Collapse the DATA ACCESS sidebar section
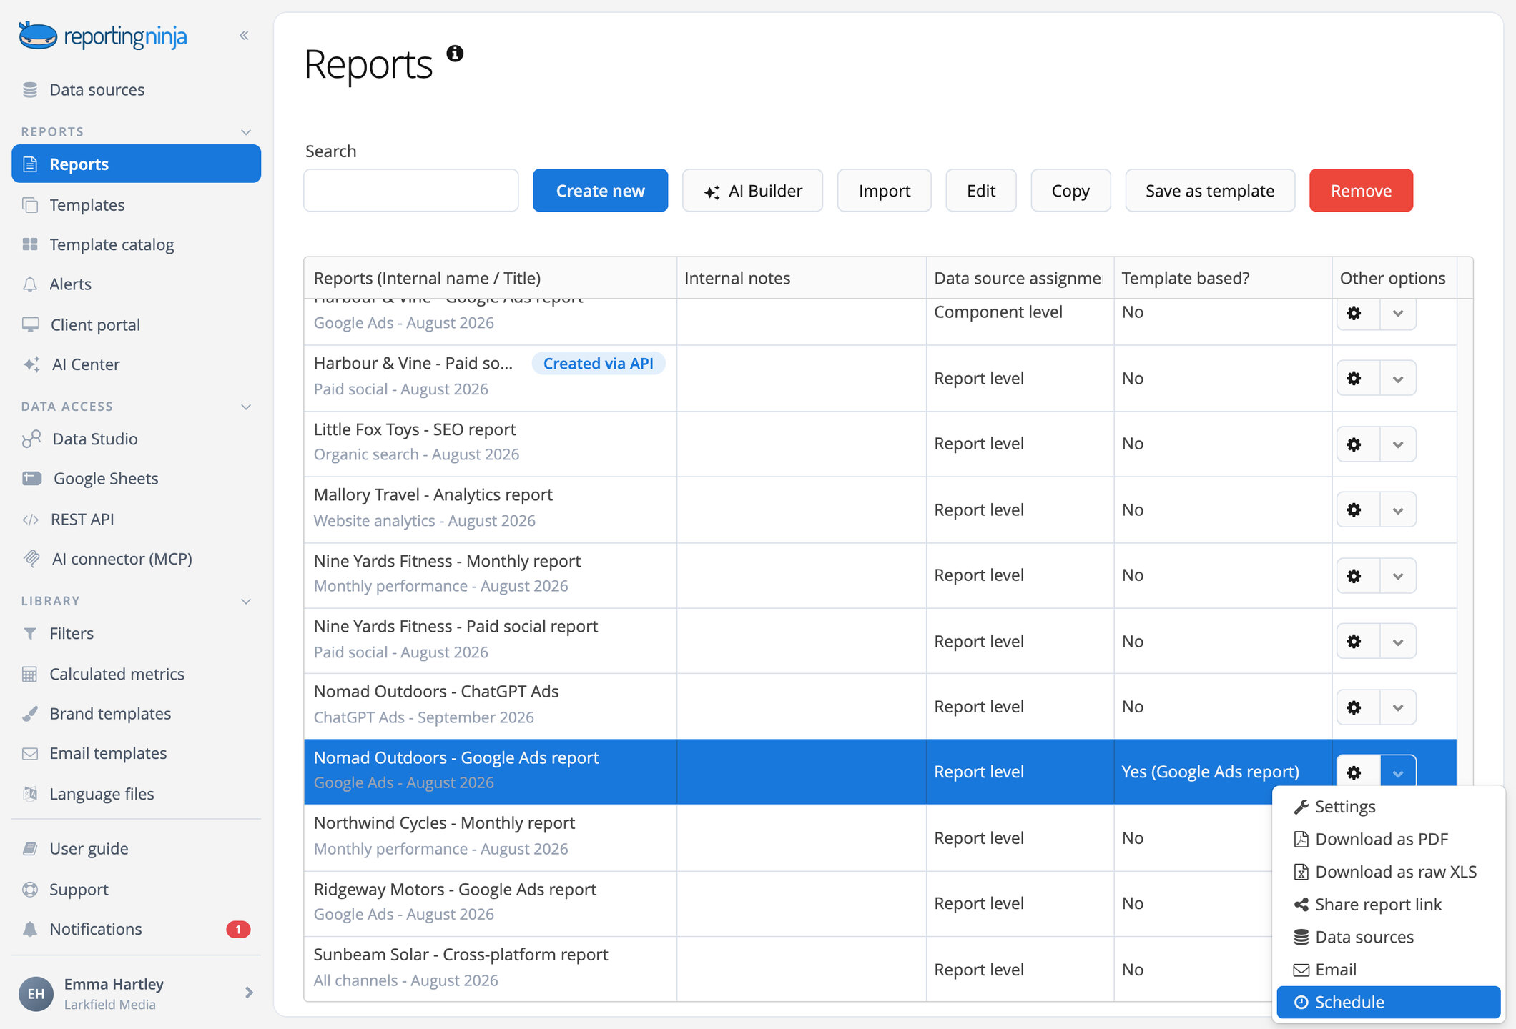1516x1029 pixels. pos(246,407)
